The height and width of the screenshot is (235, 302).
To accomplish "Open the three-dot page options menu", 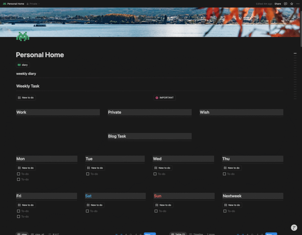I will [x=298, y=4].
